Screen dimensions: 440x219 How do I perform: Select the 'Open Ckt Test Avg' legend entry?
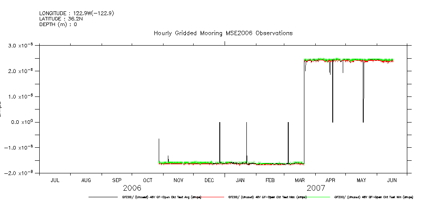[x=161, y=197]
